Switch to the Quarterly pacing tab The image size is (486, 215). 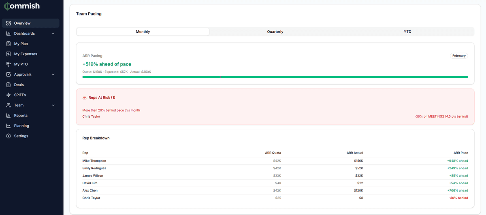tap(275, 32)
